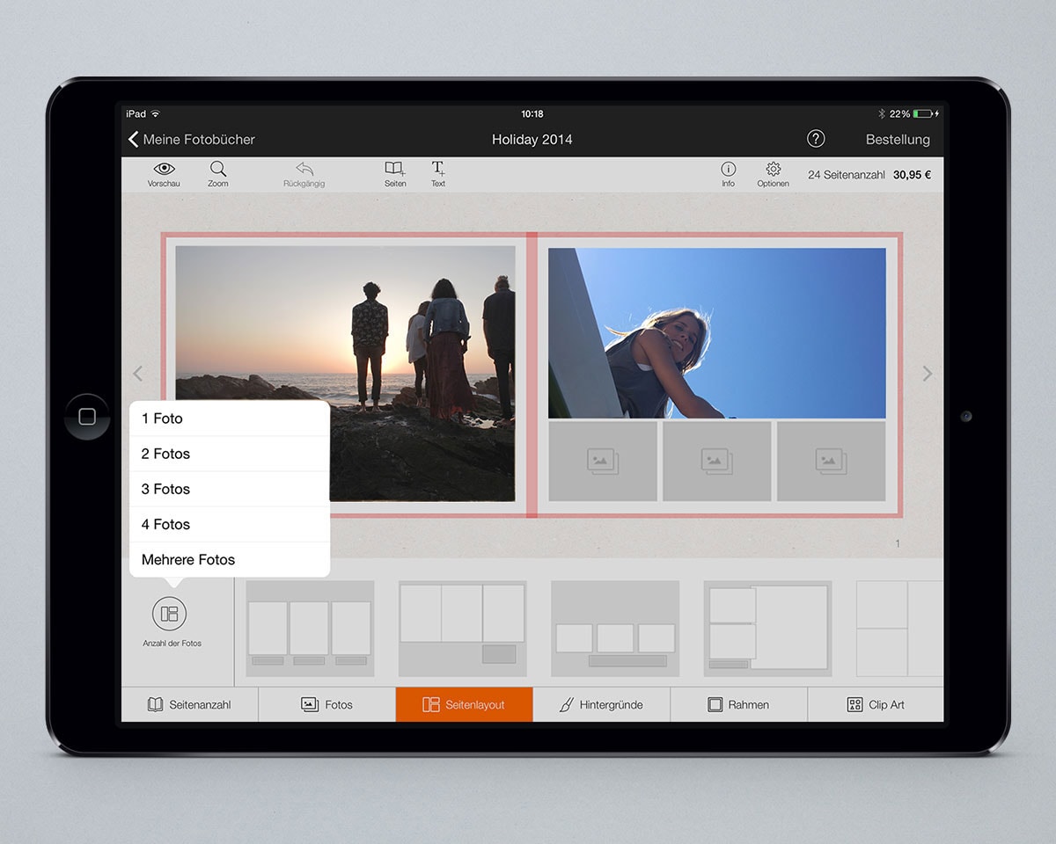Open help question mark icon
Image resolution: width=1056 pixels, height=844 pixels.
point(816,139)
